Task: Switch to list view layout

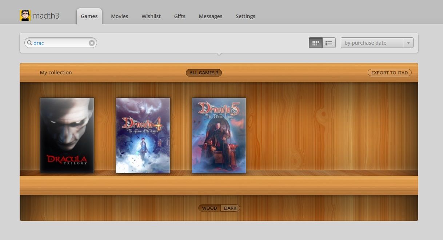Action: point(329,43)
